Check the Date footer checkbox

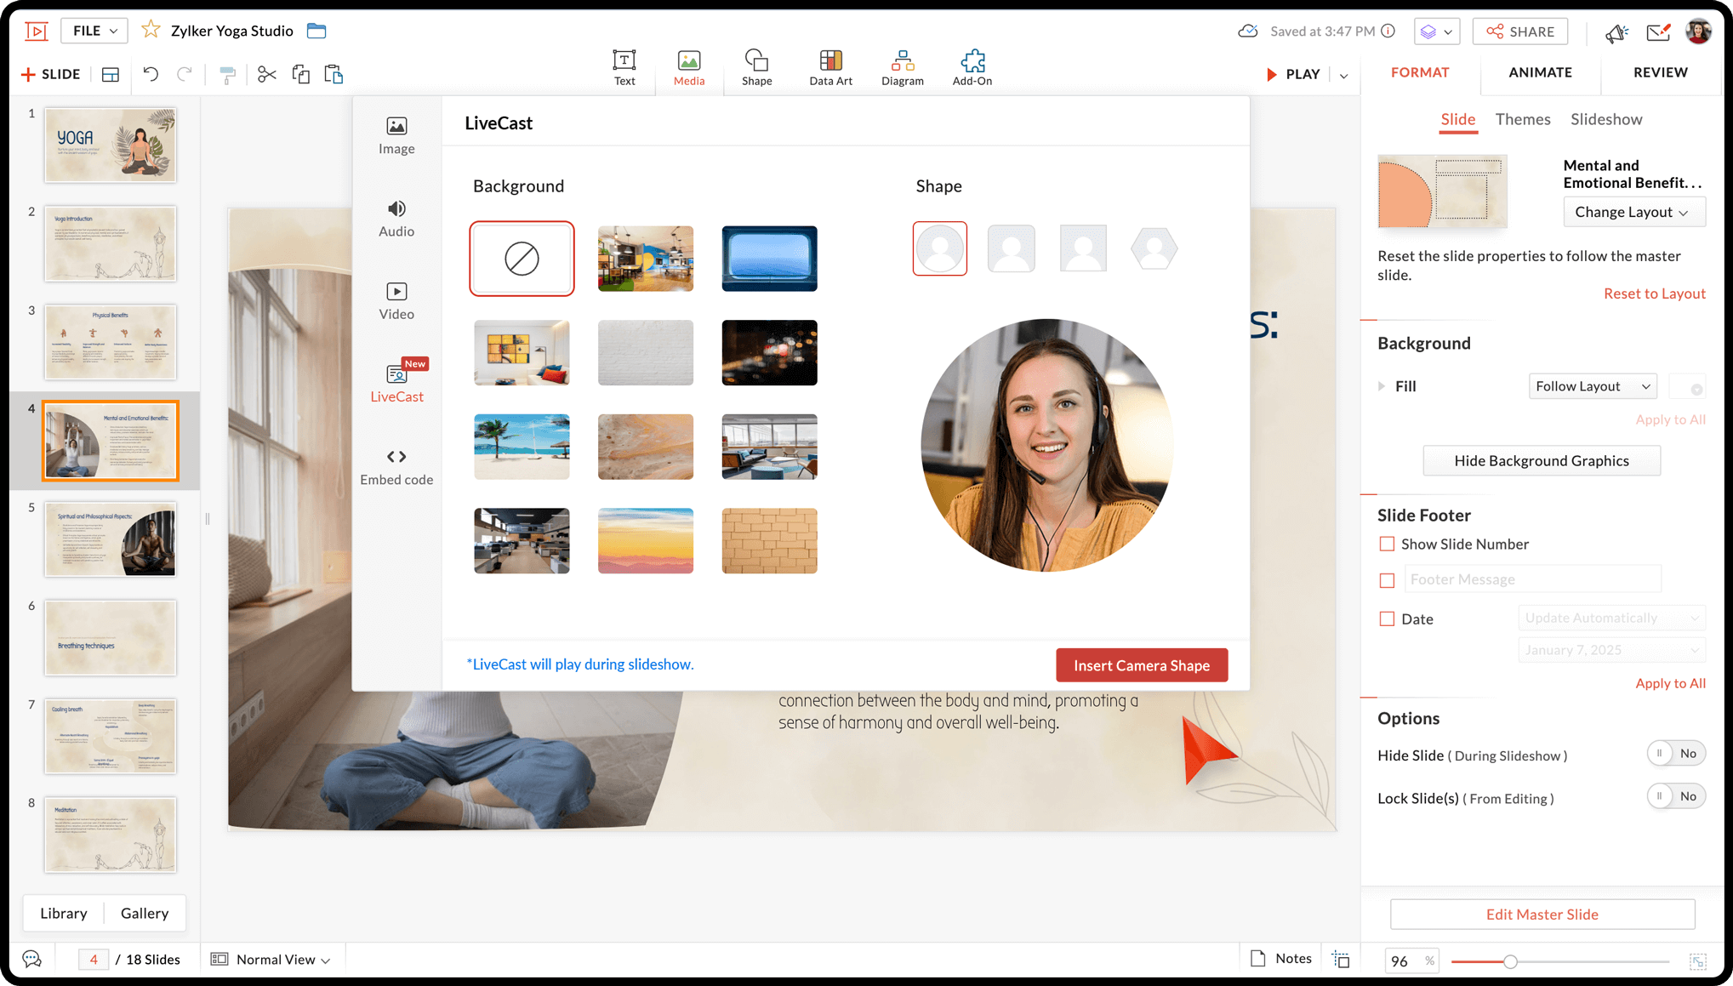coord(1387,619)
